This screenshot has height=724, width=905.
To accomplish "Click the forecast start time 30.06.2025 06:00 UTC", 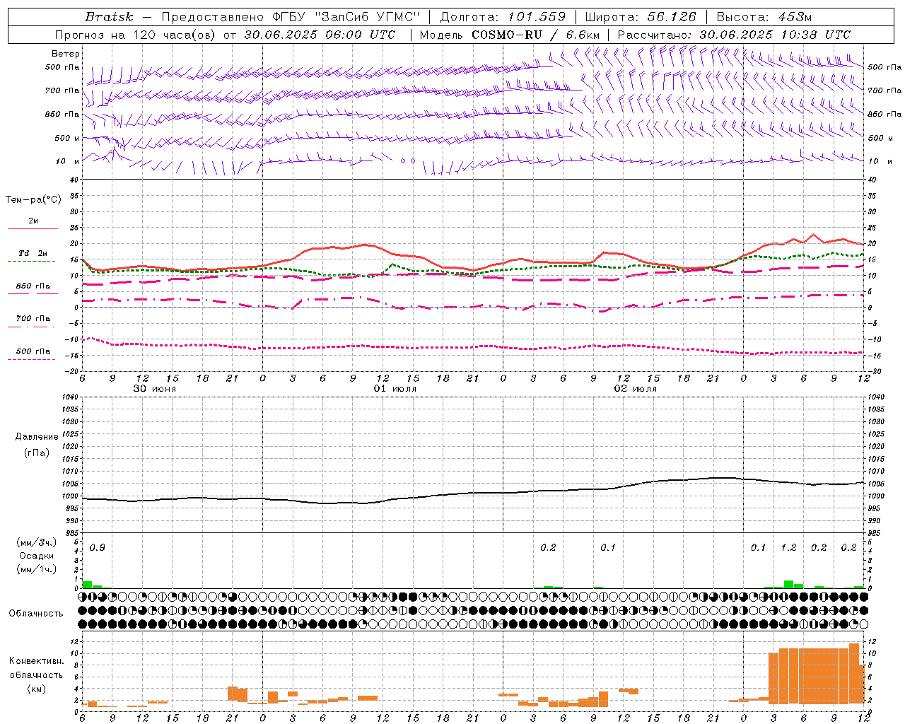I will pyautogui.click(x=320, y=35).
